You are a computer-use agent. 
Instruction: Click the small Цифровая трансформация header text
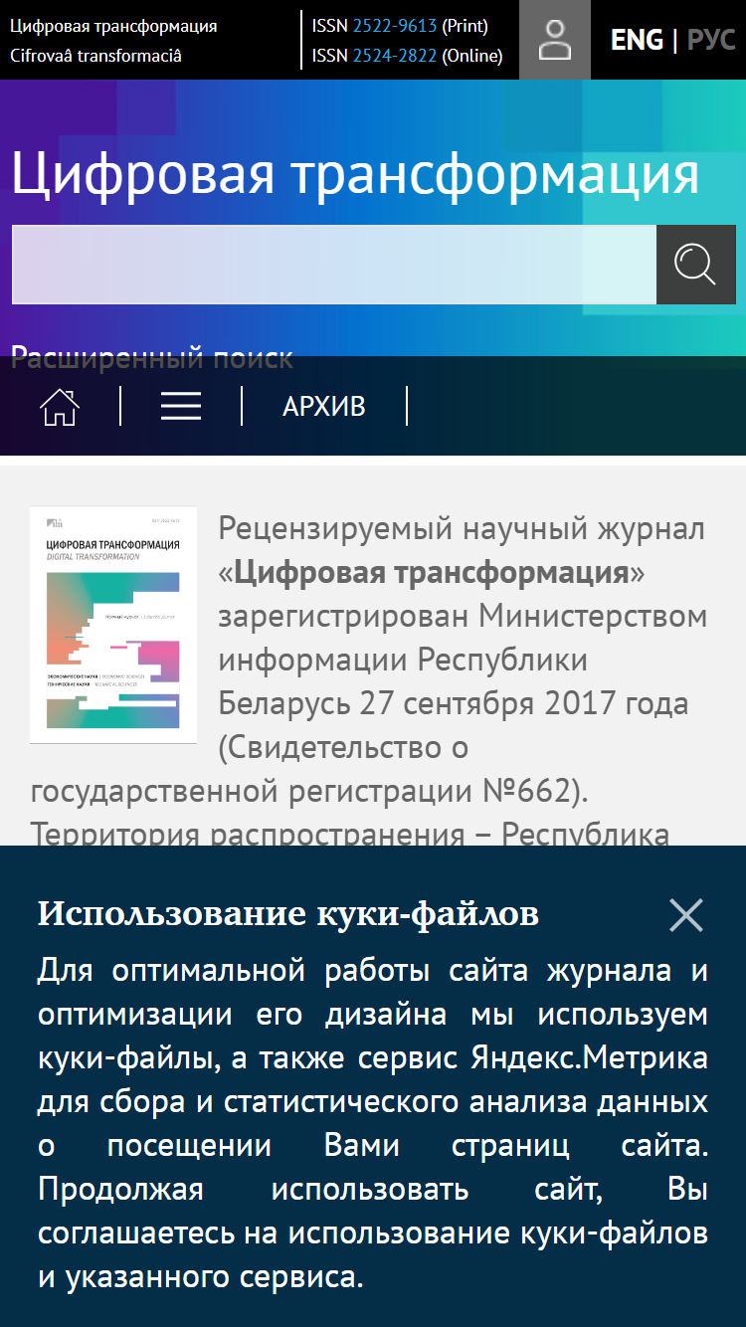click(113, 26)
